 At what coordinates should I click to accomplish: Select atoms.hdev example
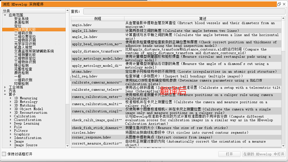(82, 71)
